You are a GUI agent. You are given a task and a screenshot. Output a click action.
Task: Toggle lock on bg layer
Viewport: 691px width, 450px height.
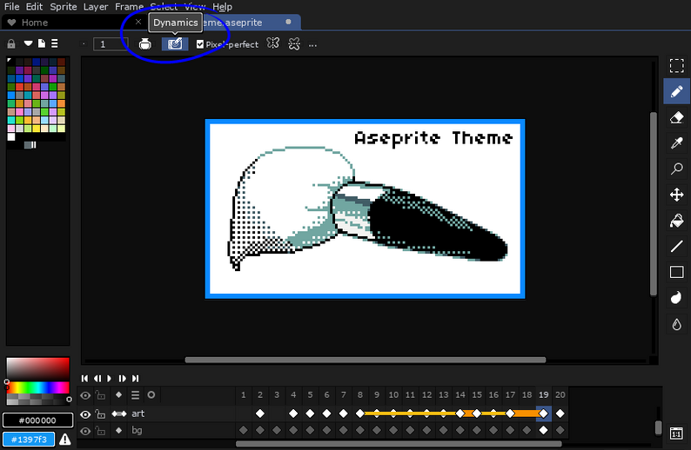click(100, 431)
